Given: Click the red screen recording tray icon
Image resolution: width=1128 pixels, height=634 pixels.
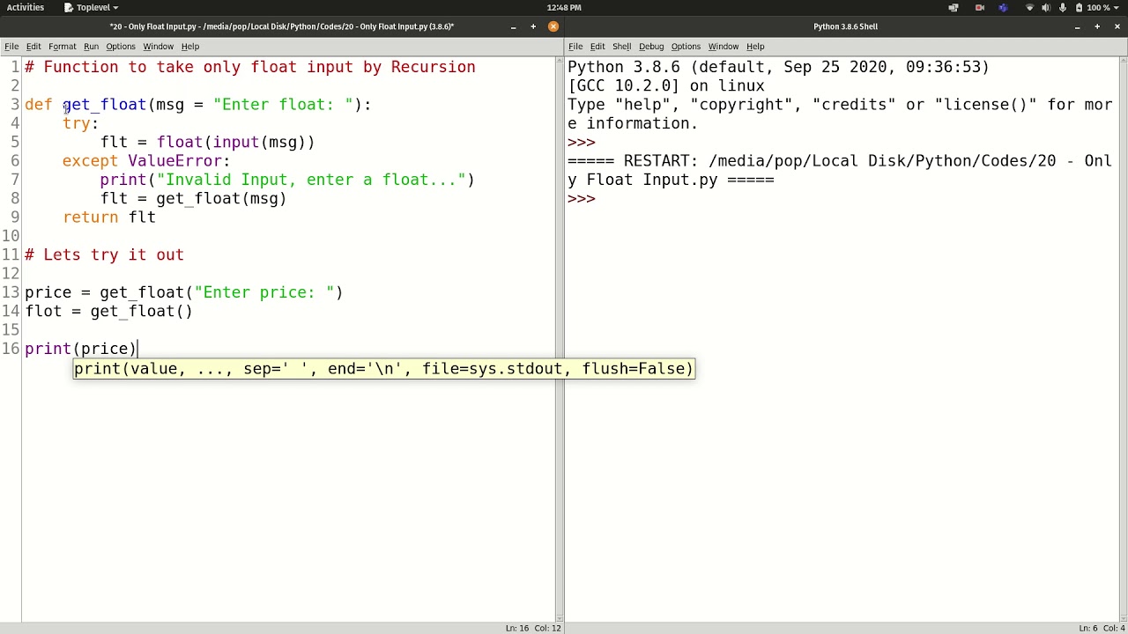Looking at the screenshot, I should pyautogui.click(x=979, y=7).
